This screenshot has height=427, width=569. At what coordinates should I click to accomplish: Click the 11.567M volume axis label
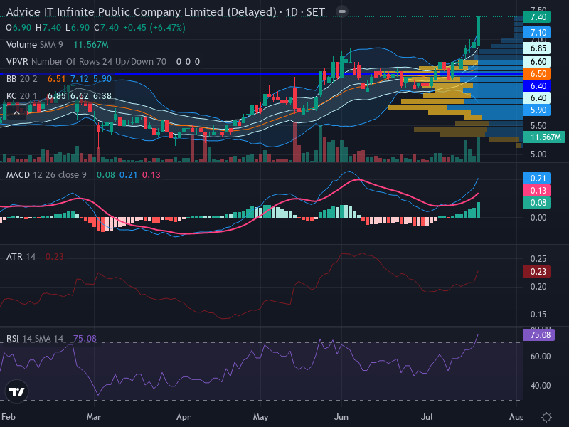point(544,137)
